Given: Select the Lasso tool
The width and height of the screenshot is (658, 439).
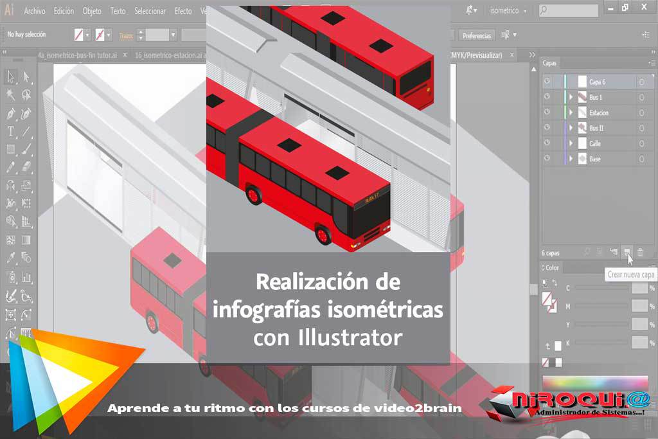Looking at the screenshot, I should [x=26, y=95].
